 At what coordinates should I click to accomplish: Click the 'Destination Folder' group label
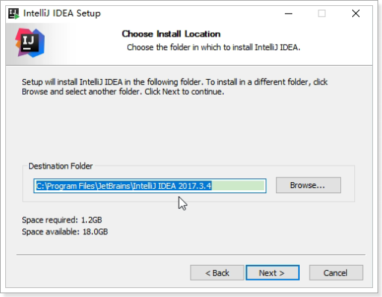(61, 166)
